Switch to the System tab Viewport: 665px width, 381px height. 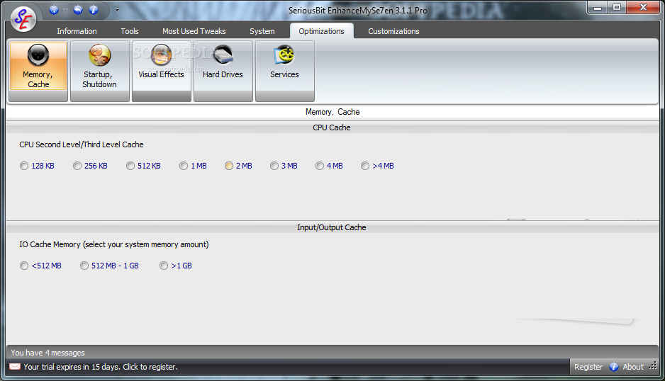pyautogui.click(x=262, y=31)
